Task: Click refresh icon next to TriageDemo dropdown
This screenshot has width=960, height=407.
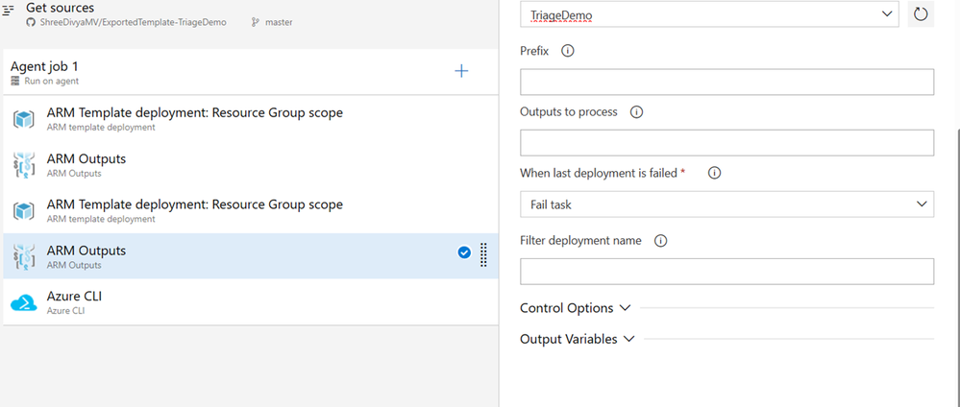Action: pyautogui.click(x=920, y=15)
